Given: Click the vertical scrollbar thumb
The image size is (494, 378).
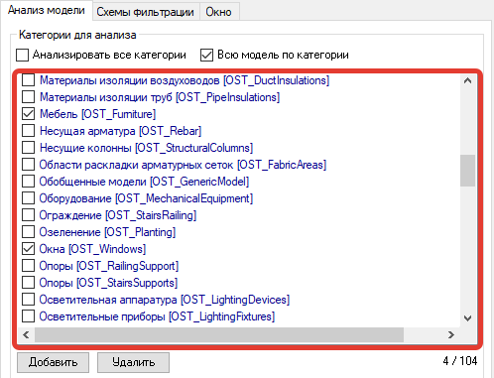Looking at the screenshot, I should (467, 171).
